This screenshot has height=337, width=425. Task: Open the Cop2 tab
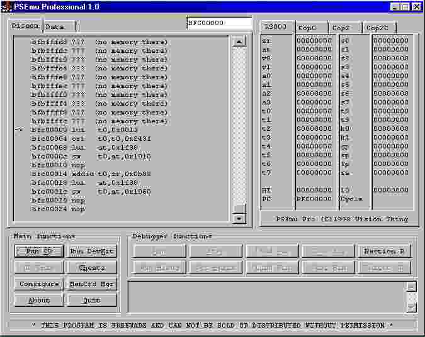coord(345,28)
